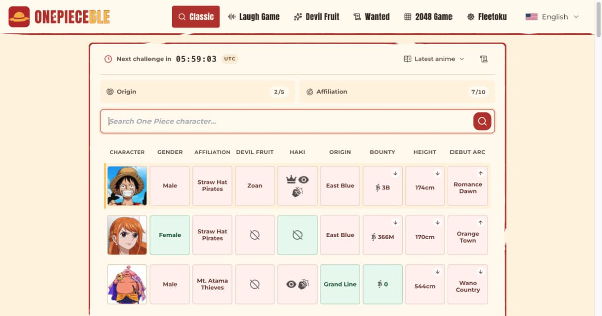Go to the Fleetoku game
The height and width of the screenshot is (316, 602).
pyautogui.click(x=487, y=17)
